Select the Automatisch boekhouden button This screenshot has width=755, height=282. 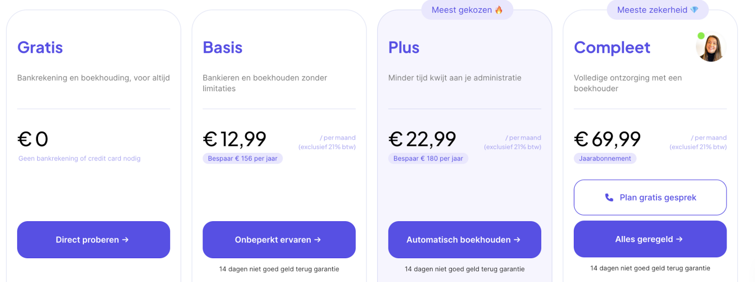click(464, 239)
